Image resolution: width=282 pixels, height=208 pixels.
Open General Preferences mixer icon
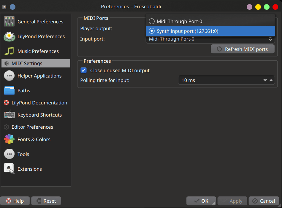pos(9,22)
